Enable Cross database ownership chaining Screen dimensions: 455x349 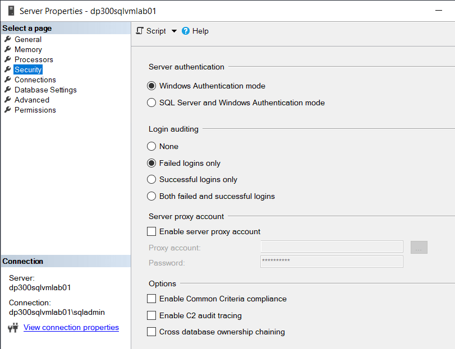pos(151,332)
